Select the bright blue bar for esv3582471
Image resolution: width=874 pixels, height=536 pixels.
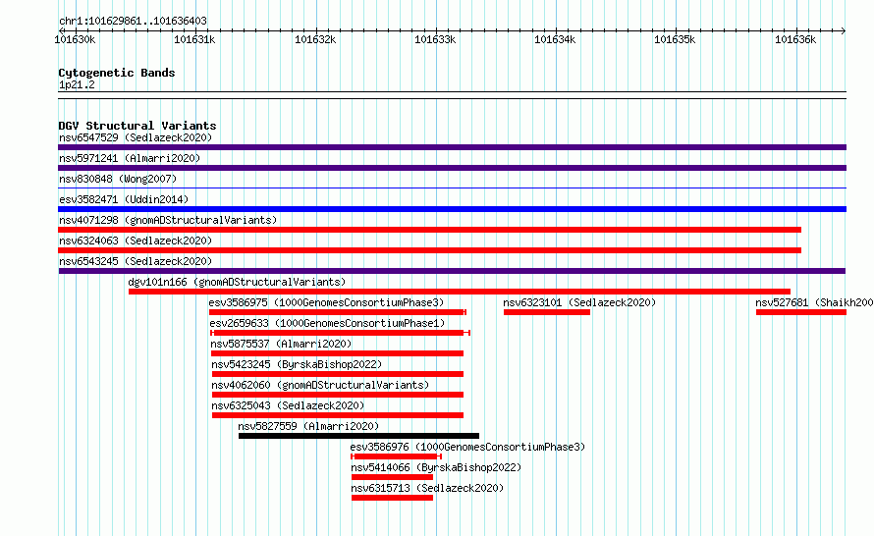(x=452, y=209)
